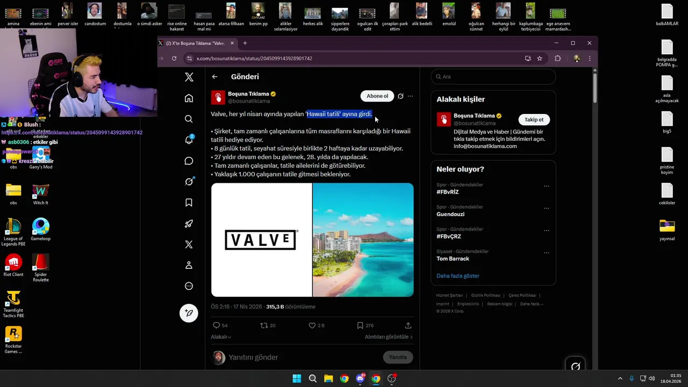
Task: Open more options for Guendouzi trend
Action: tap(547, 208)
